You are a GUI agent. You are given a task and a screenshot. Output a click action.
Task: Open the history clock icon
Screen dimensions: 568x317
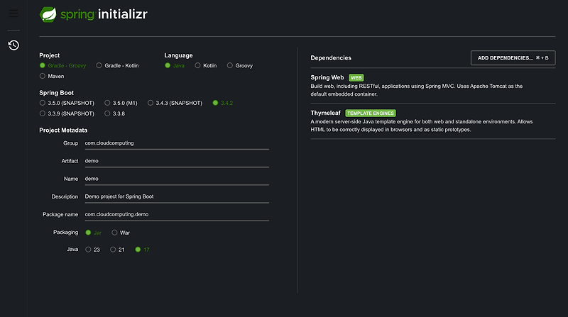click(13, 45)
